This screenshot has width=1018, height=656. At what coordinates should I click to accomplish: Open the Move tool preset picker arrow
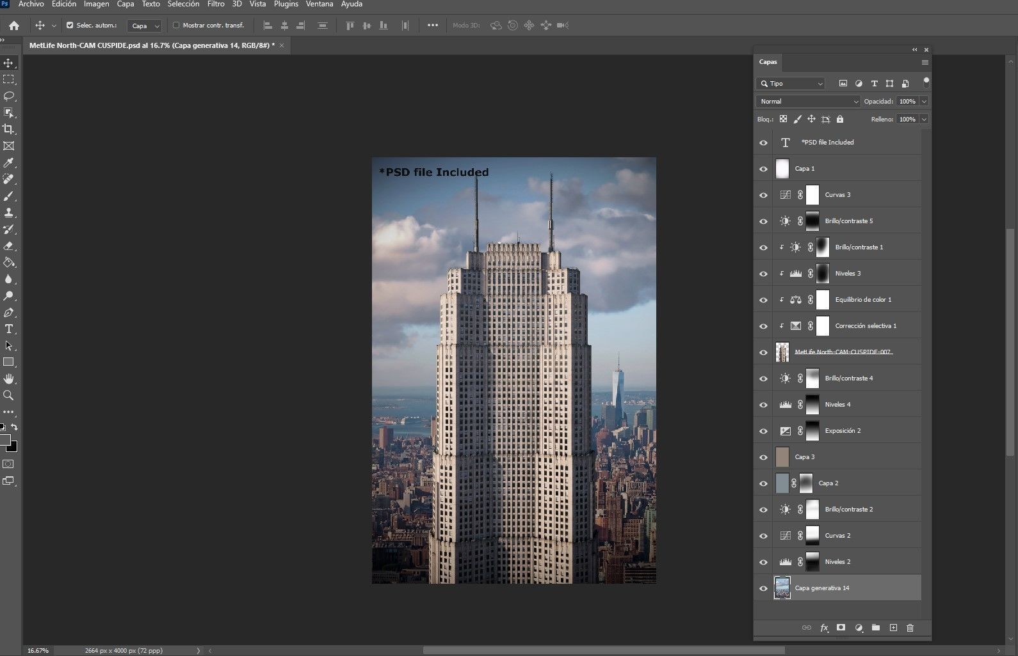54,26
